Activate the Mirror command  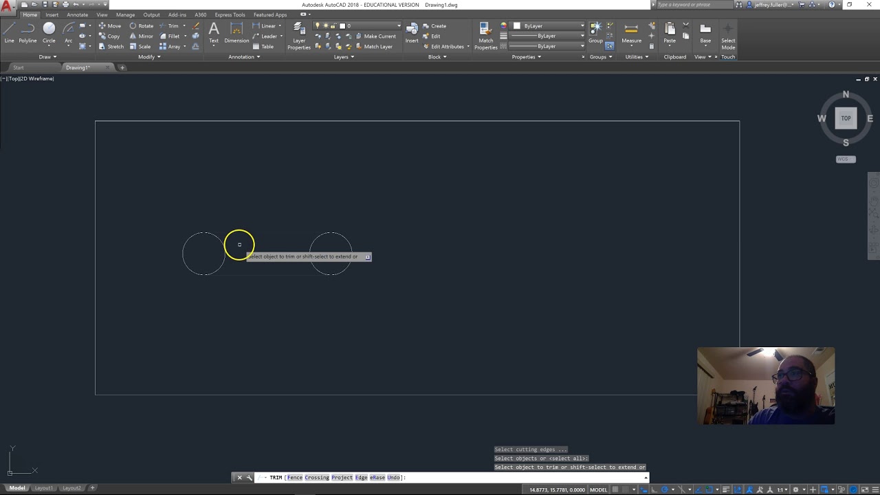tap(141, 36)
